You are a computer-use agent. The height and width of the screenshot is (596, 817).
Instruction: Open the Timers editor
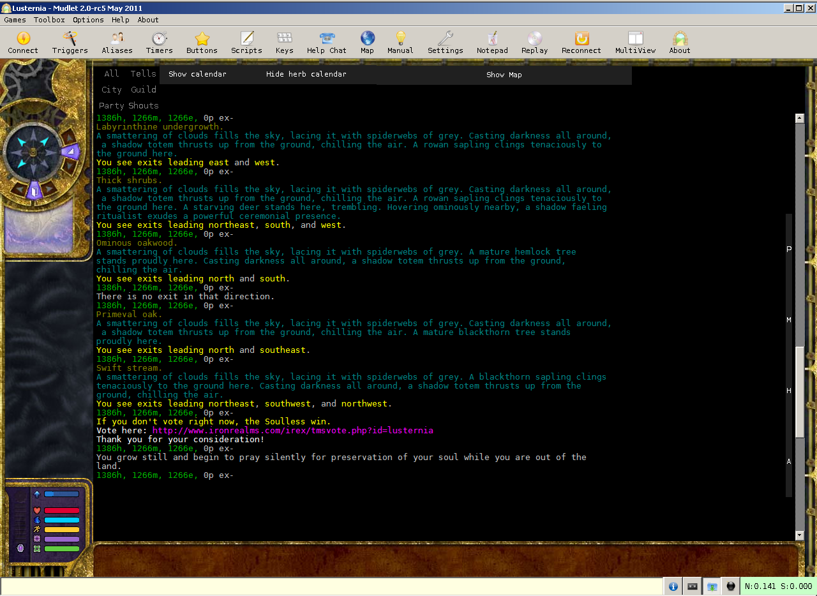click(x=160, y=43)
